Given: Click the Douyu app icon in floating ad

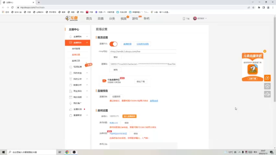Looking at the screenshot, I should coord(253,70).
